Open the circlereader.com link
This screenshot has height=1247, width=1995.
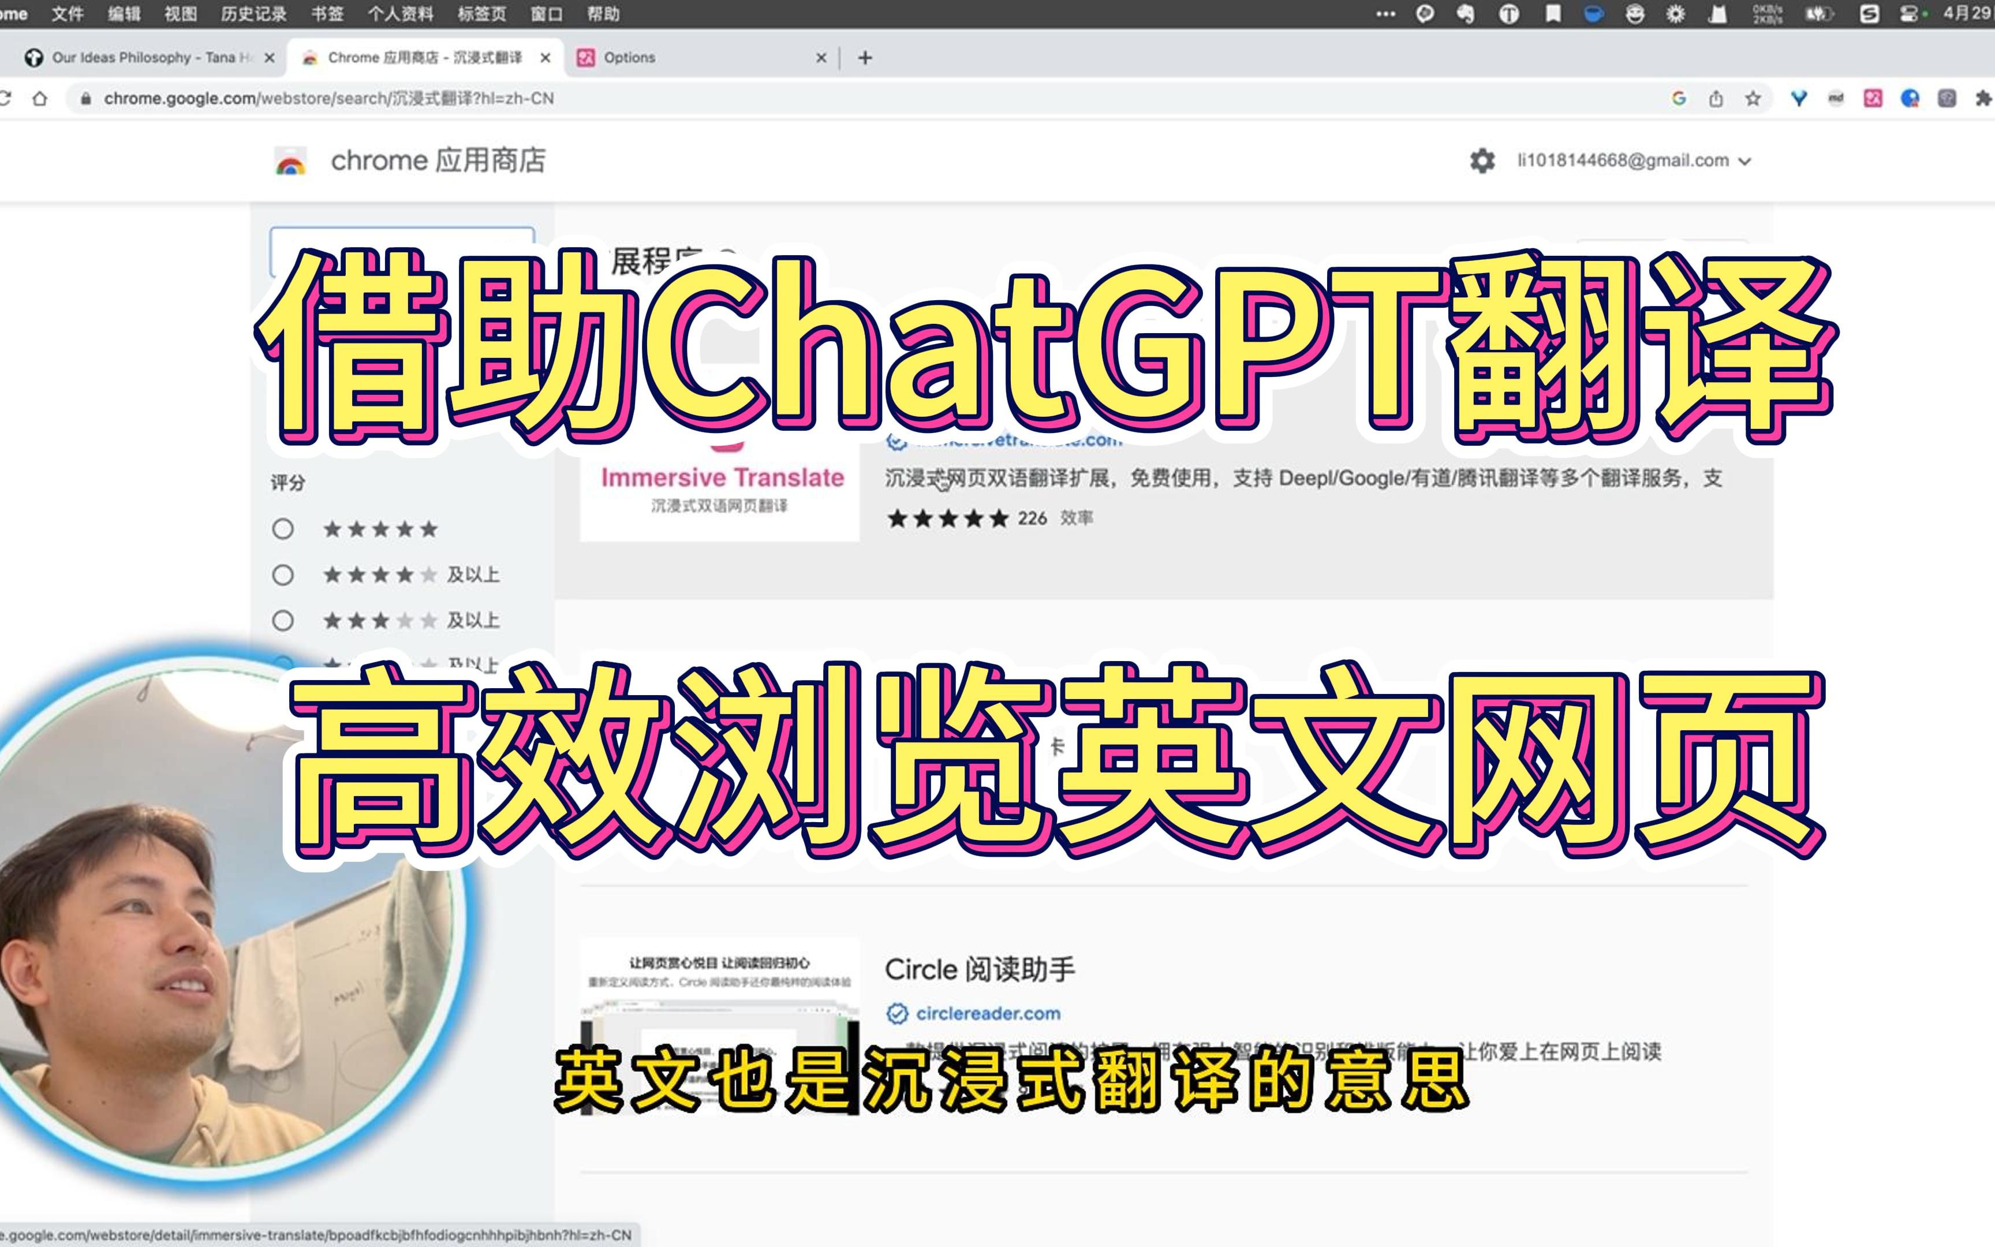pos(988,1013)
